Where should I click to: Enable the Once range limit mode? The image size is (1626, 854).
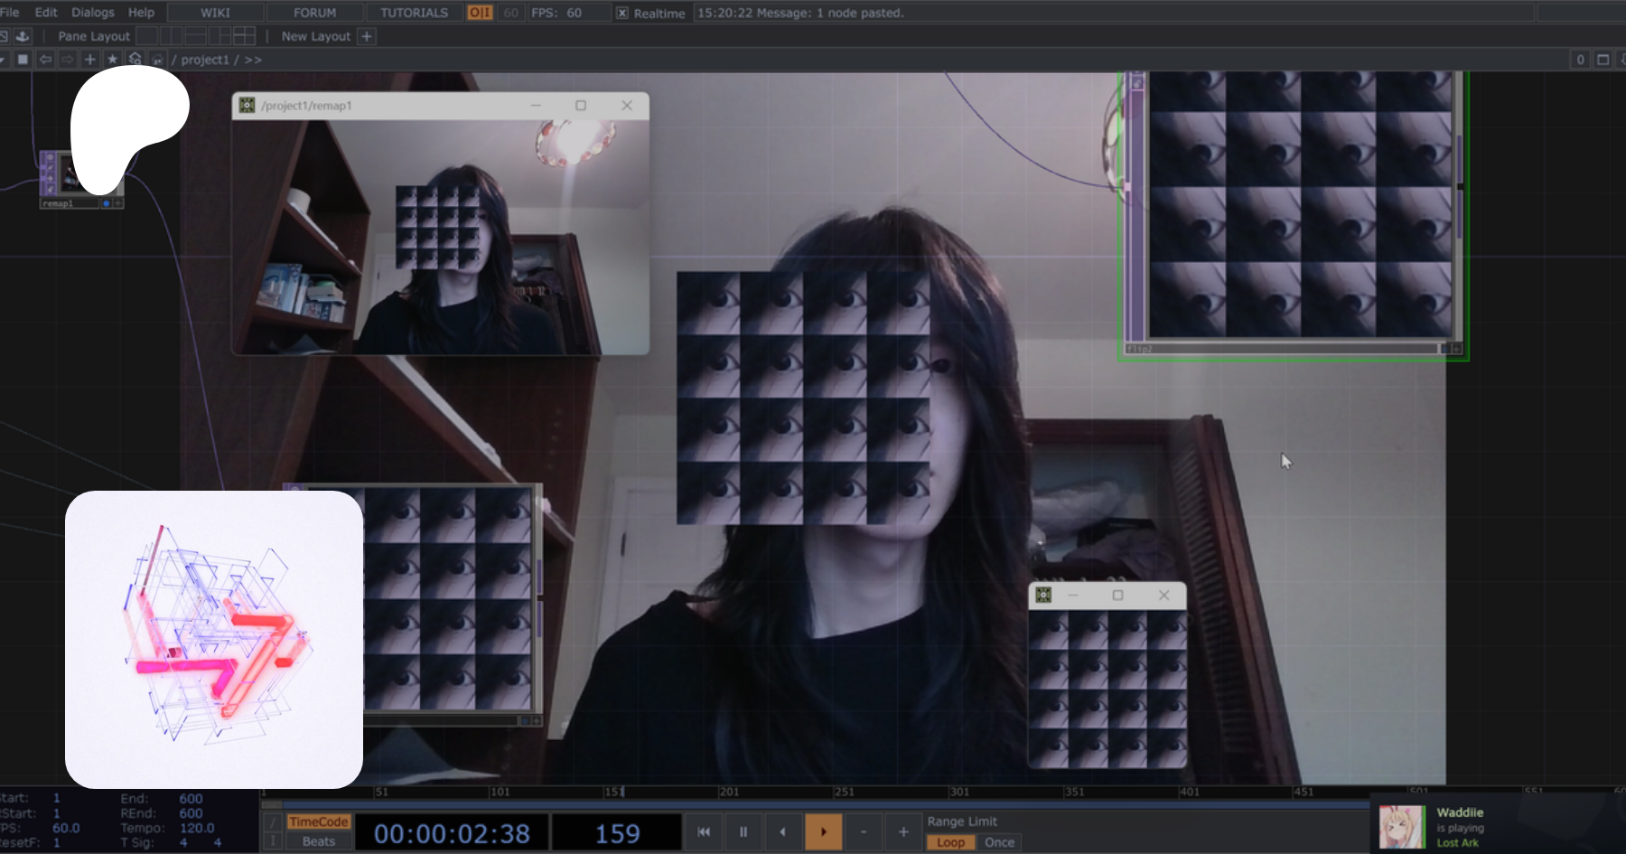tap(999, 842)
